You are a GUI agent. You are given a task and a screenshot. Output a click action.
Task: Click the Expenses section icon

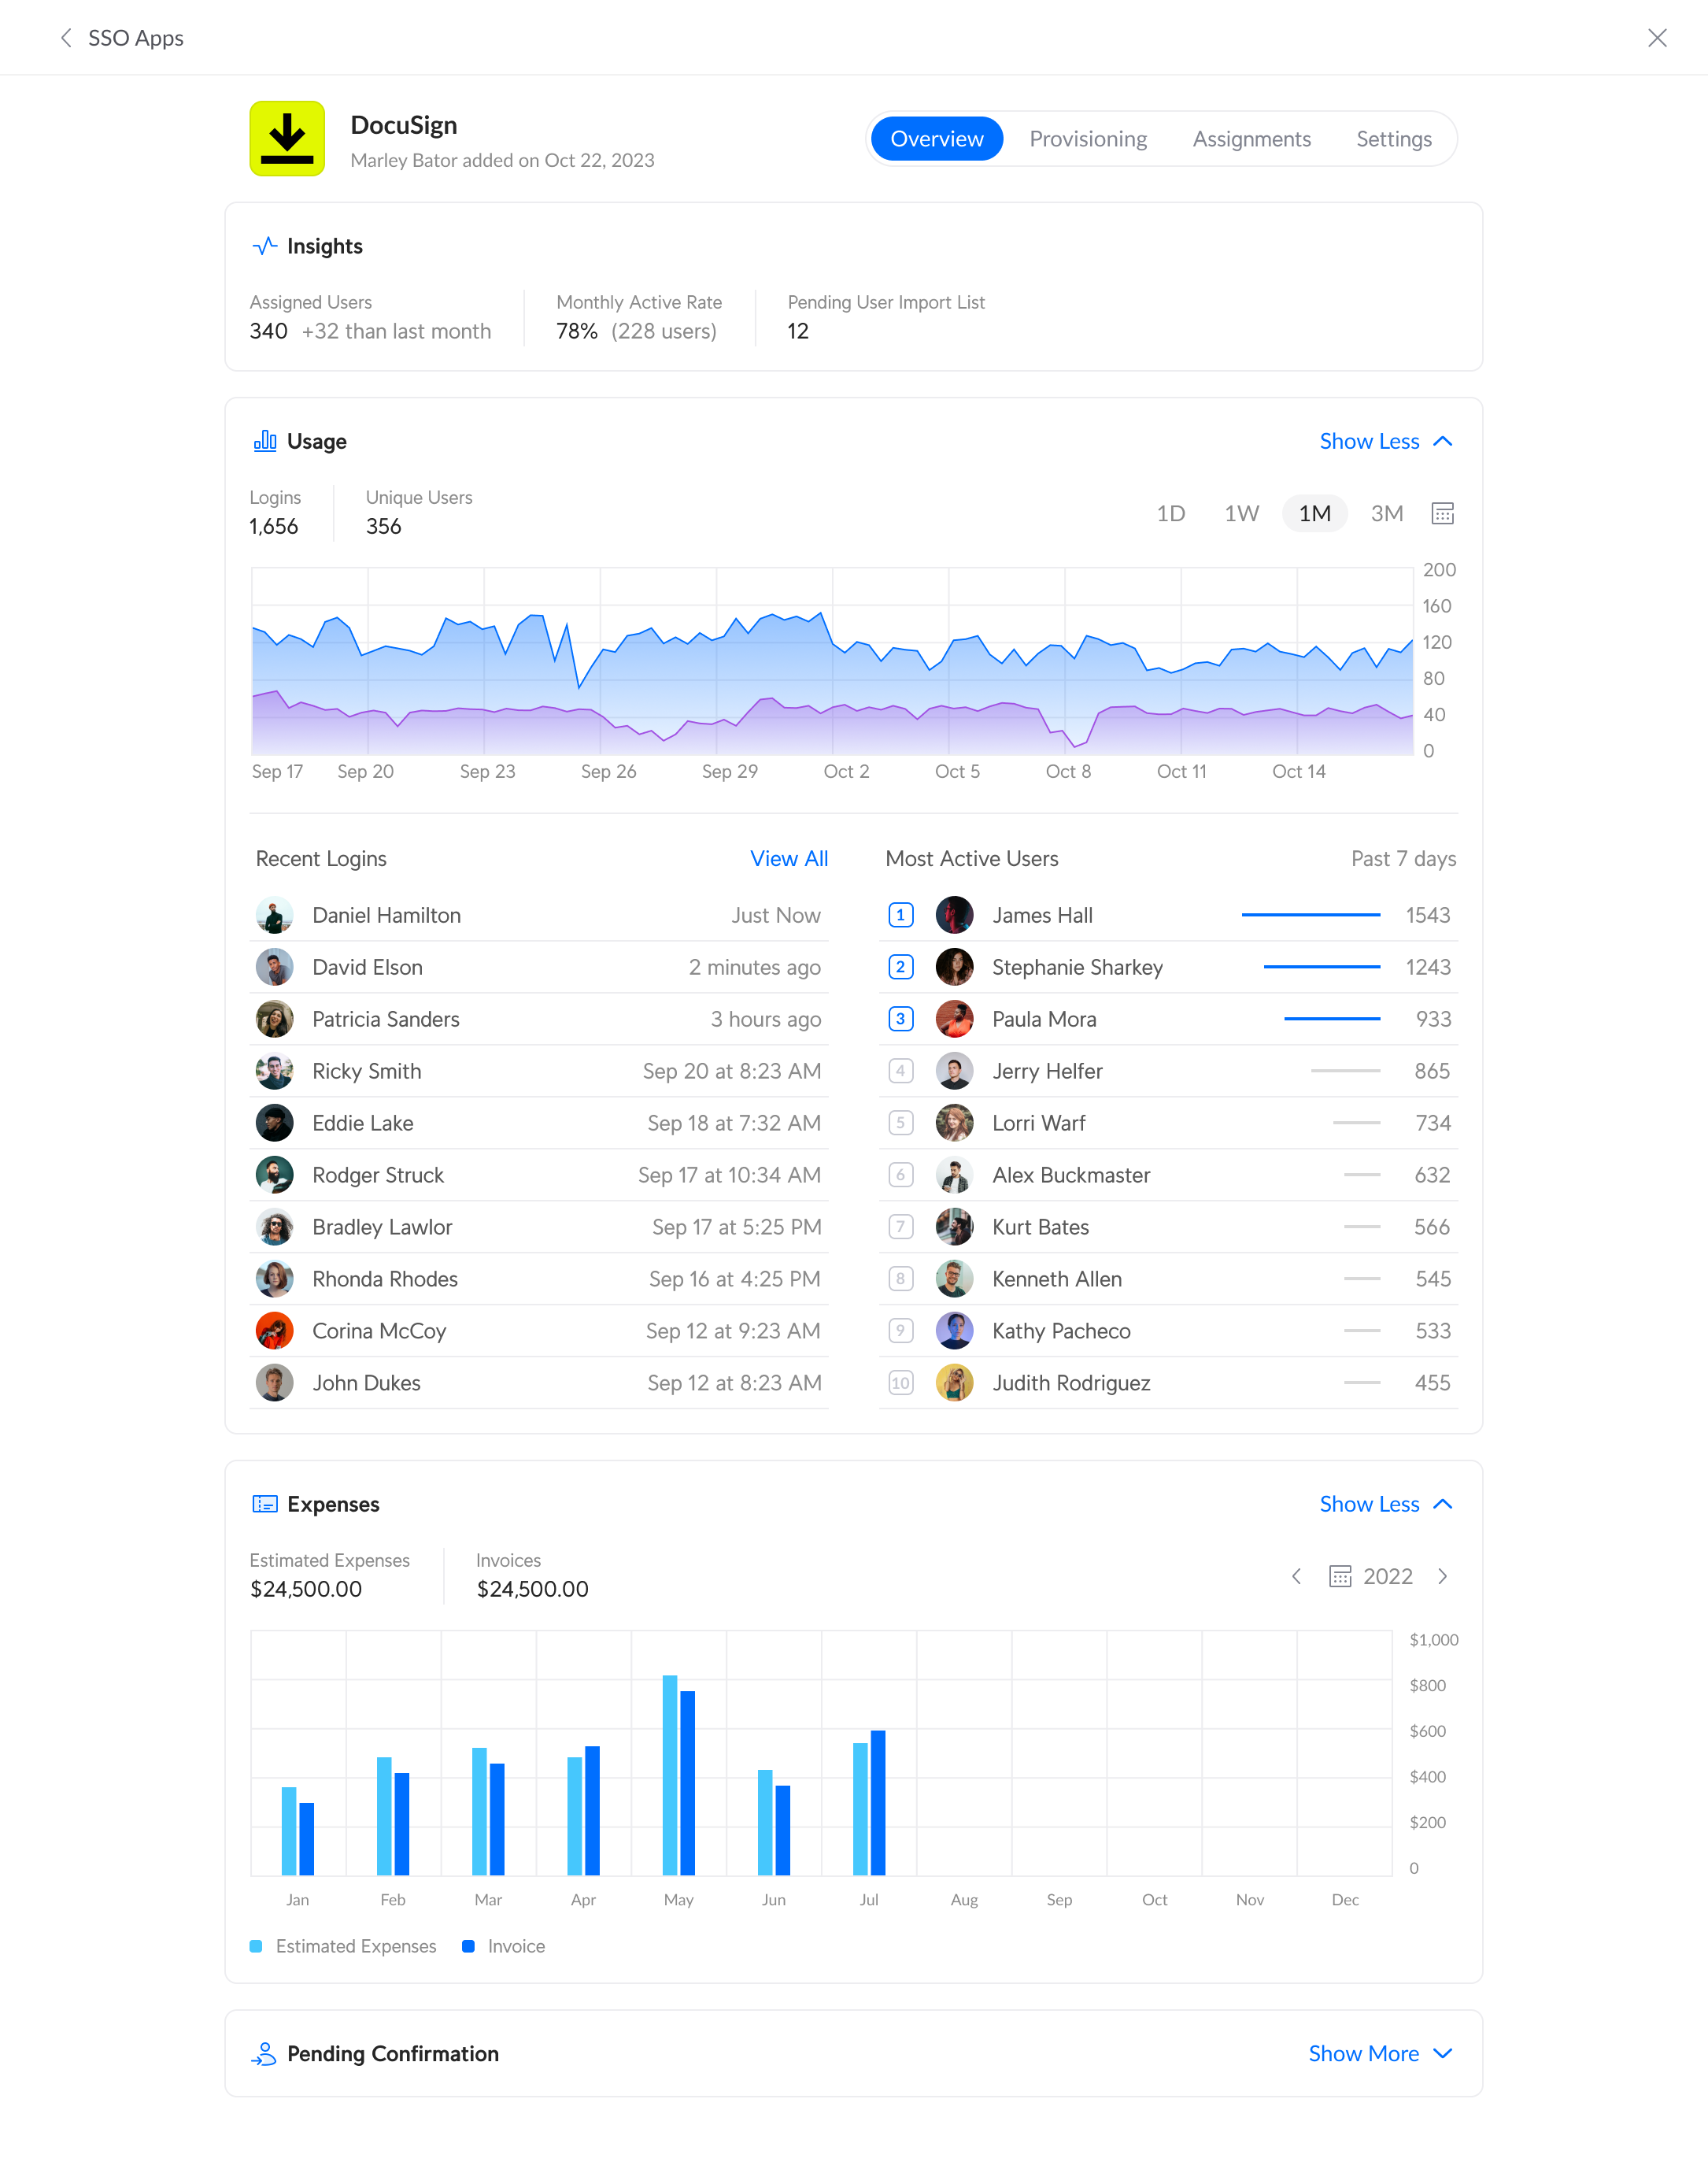coord(264,1503)
